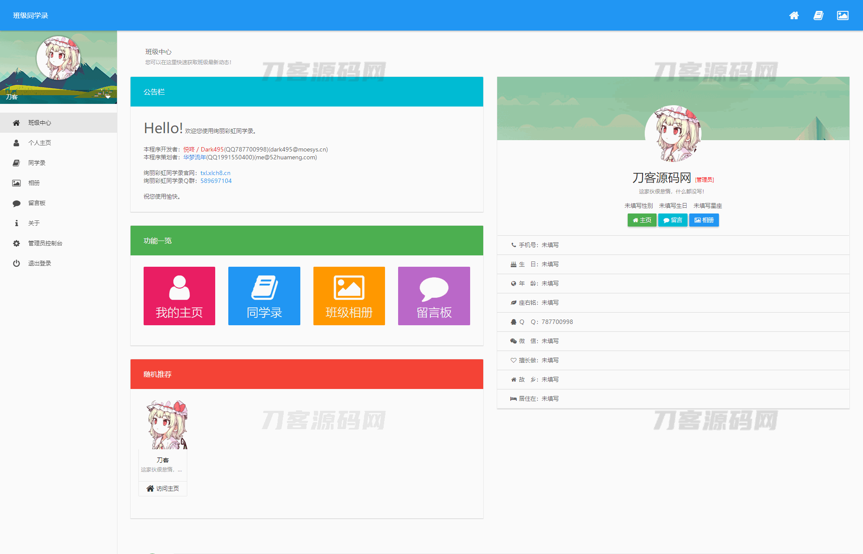Open the 关于 info item
The height and width of the screenshot is (554, 863).
[34, 223]
